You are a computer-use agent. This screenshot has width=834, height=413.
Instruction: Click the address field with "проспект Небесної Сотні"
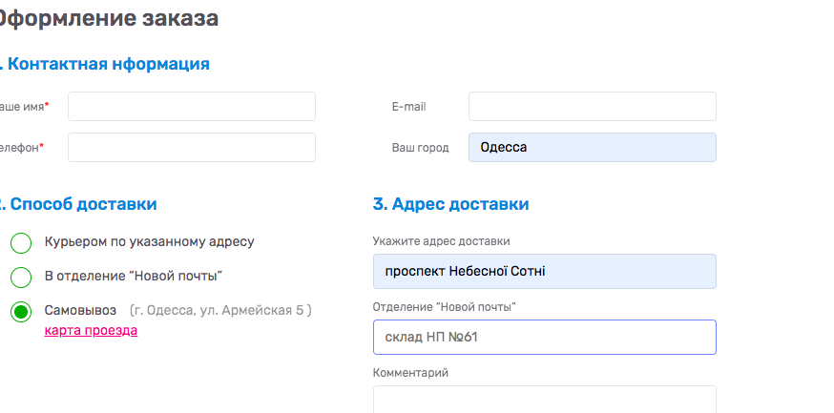tap(544, 271)
